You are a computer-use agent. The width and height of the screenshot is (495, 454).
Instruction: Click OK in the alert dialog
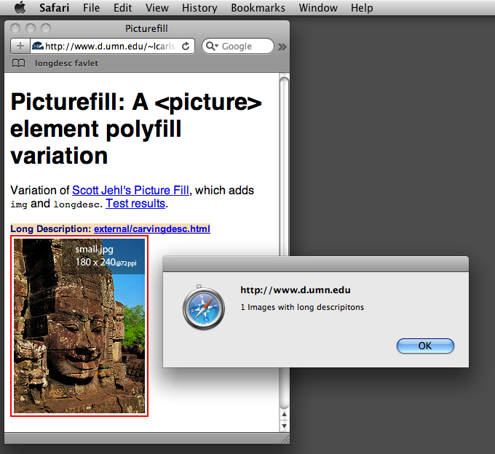pos(425,346)
